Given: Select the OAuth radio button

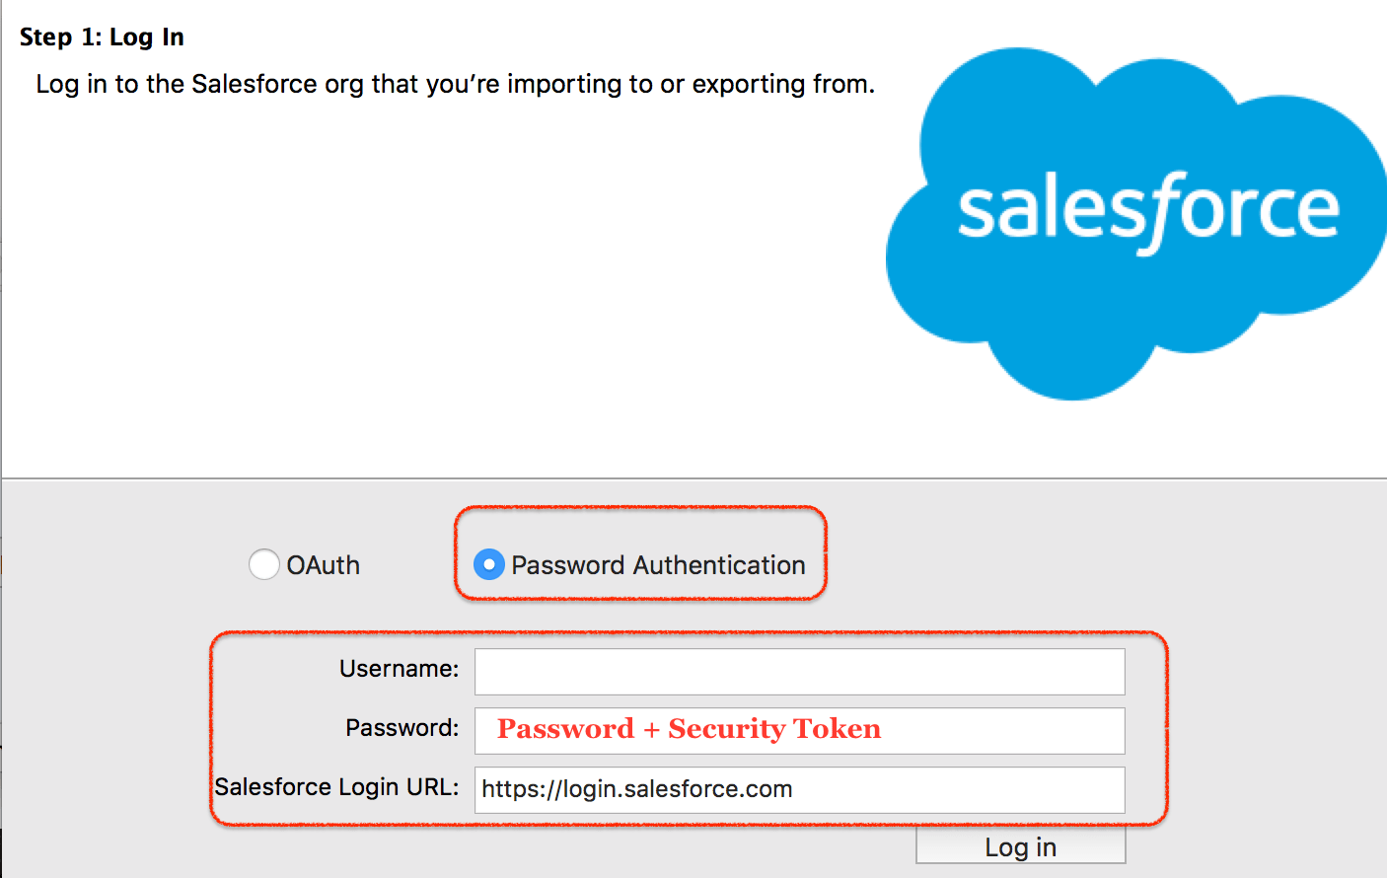Looking at the screenshot, I should pyautogui.click(x=264, y=564).
